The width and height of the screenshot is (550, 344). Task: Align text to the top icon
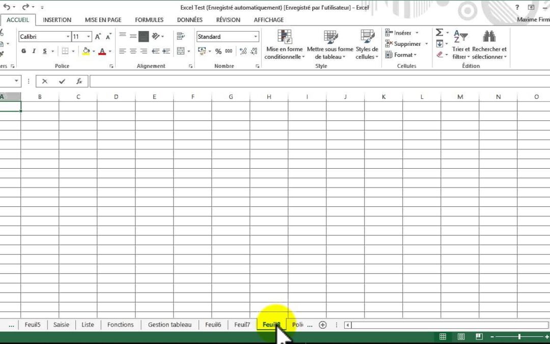click(x=122, y=36)
